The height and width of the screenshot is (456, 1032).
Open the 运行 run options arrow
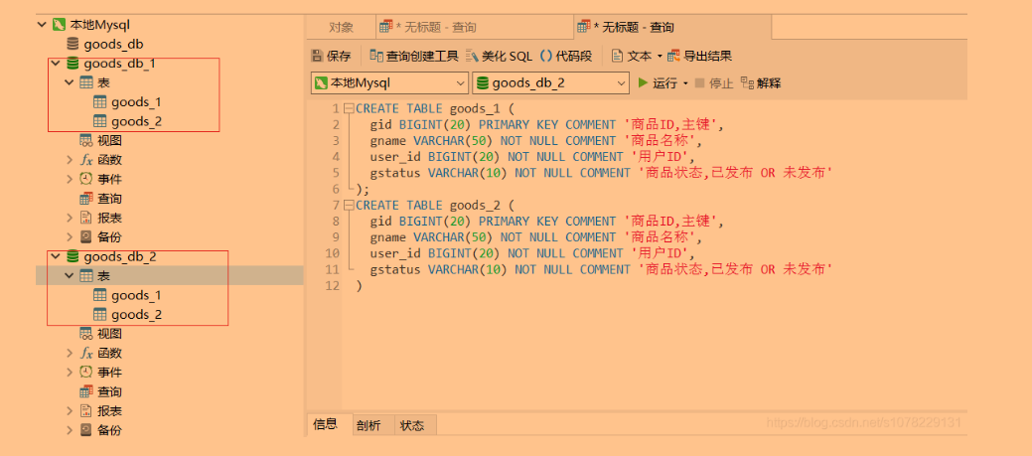click(x=685, y=83)
